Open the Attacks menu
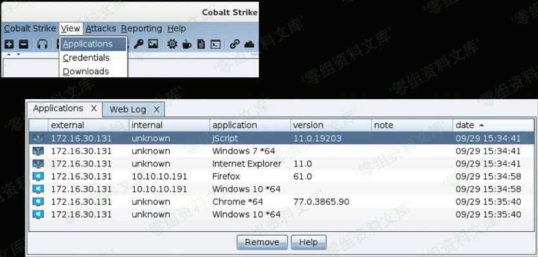This screenshot has height=257, width=538. click(101, 28)
